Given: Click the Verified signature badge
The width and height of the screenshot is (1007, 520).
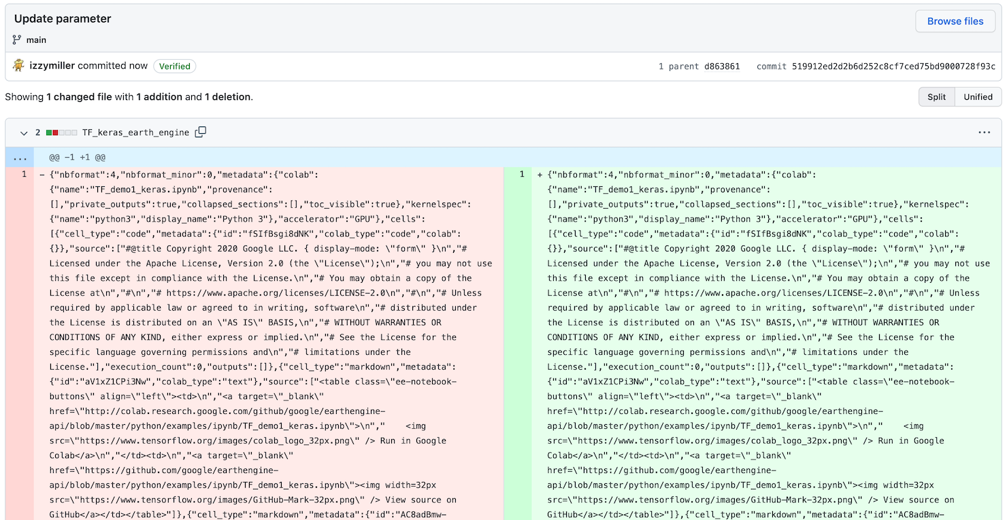Looking at the screenshot, I should pos(174,66).
